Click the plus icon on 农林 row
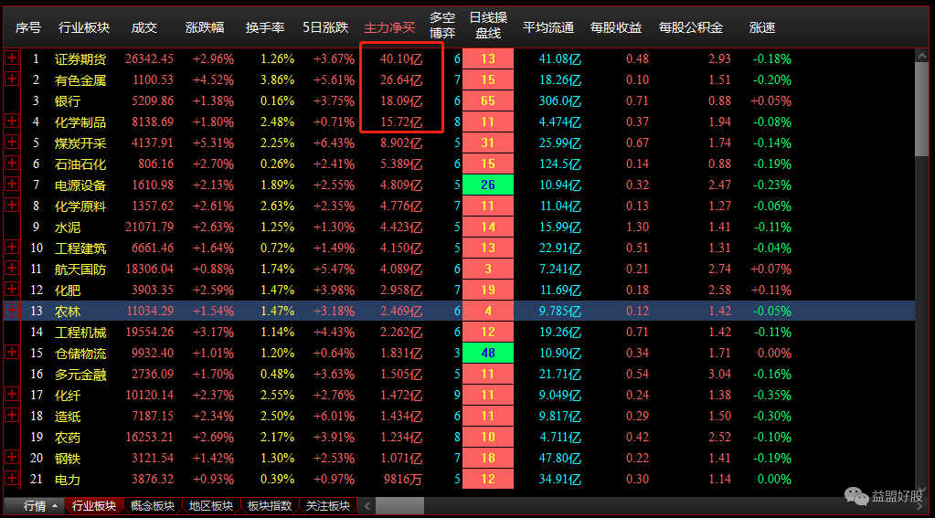935x518 pixels. coord(12,311)
